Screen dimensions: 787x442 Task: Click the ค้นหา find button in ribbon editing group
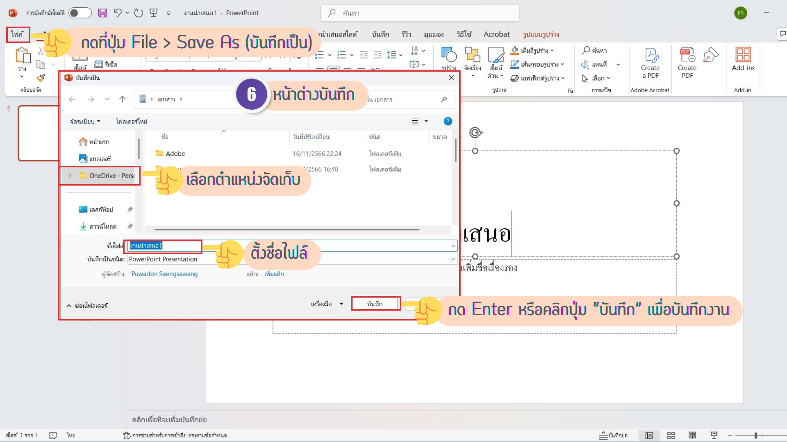(594, 50)
